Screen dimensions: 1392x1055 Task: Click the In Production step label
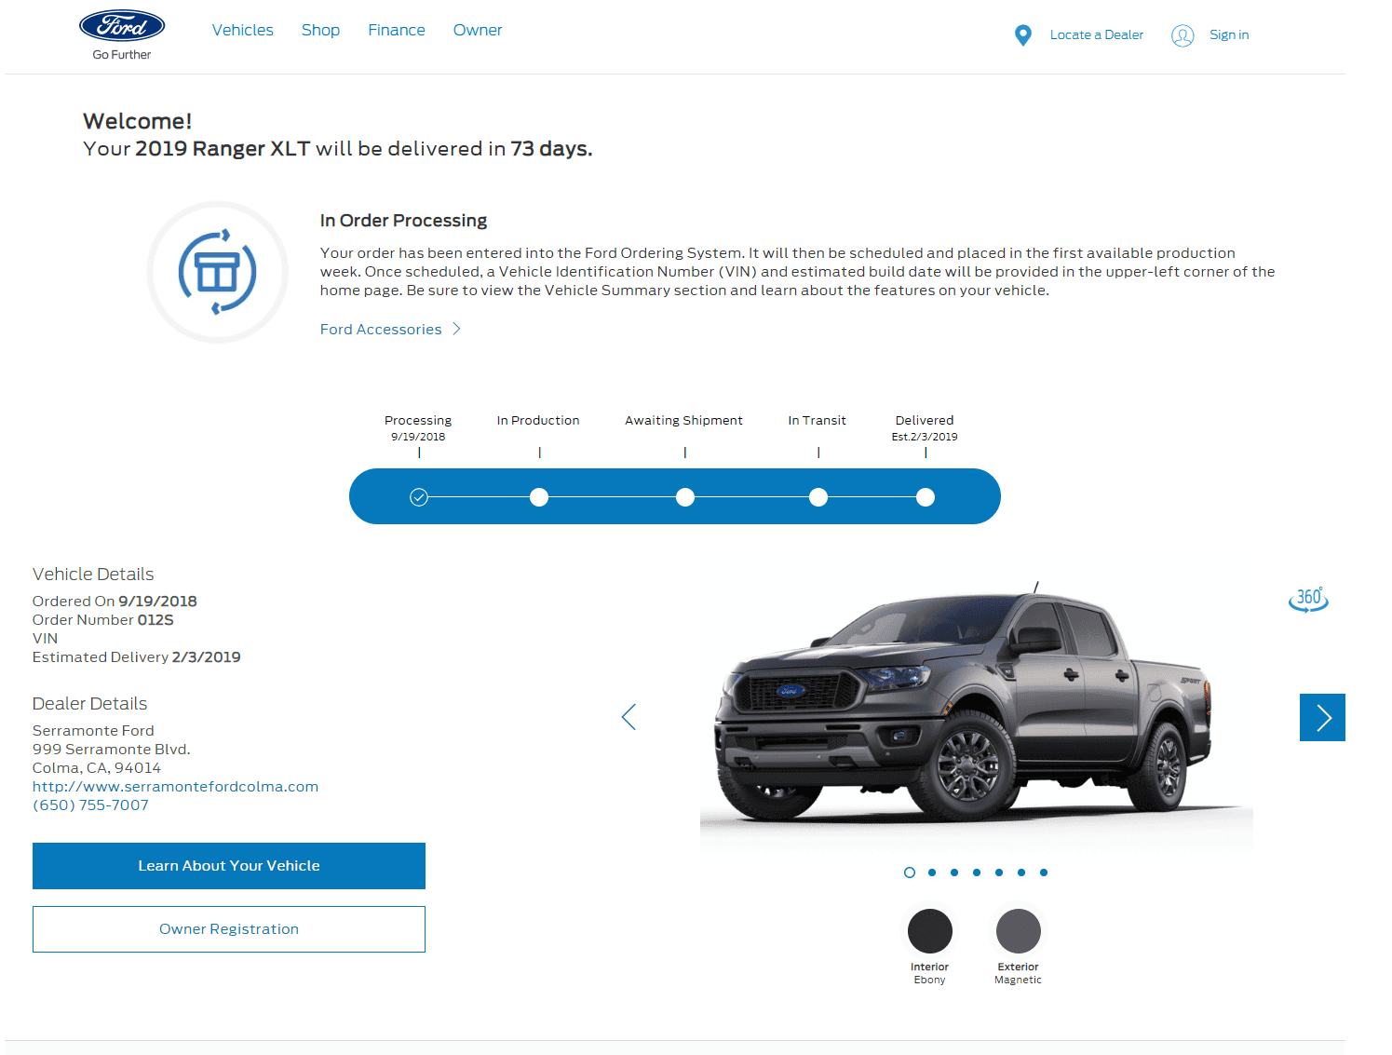(x=538, y=421)
